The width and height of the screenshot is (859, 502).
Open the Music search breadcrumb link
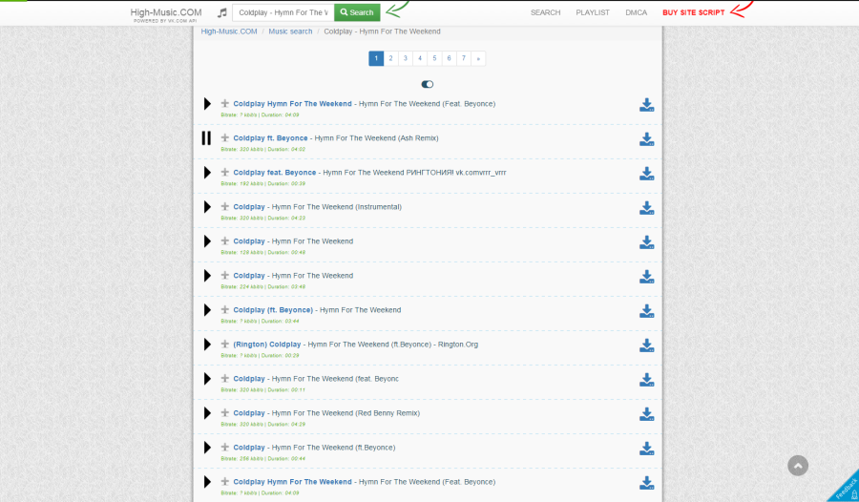coord(290,31)
